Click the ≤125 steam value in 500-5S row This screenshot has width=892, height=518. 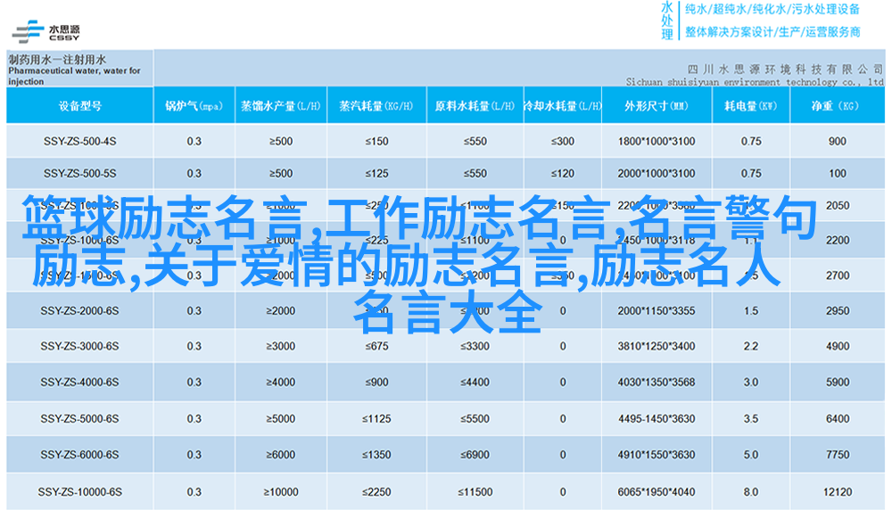coord(376,174)
